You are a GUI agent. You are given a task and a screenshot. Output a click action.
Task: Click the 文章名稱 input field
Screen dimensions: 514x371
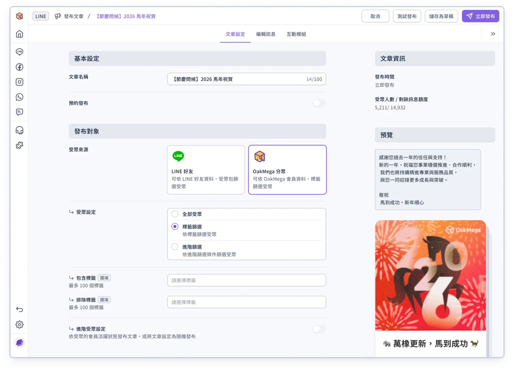coord(247,79)
